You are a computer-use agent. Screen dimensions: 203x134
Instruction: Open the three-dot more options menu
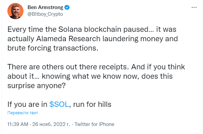(194, 7)
